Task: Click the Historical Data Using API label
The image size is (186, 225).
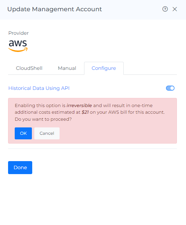Action: 39,88
